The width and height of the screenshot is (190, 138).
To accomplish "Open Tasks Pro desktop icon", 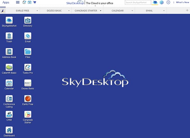I will [28, 67].
